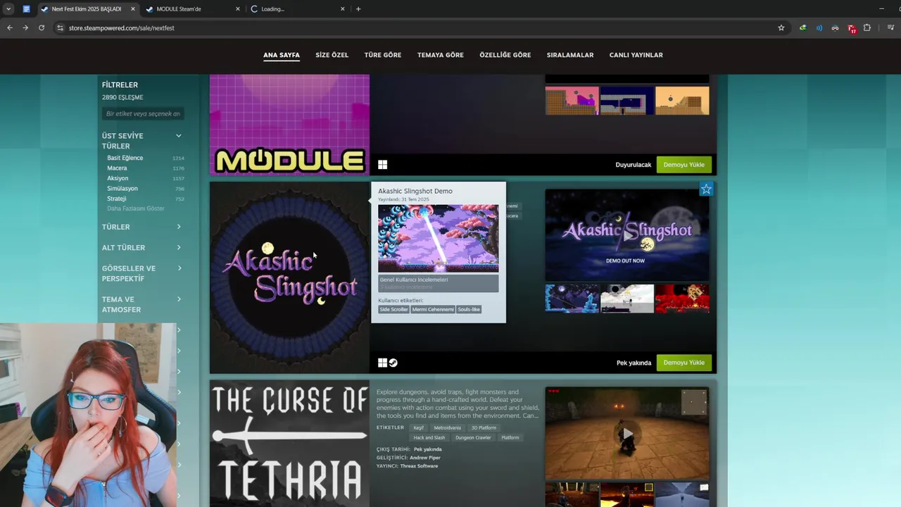
Task: Play The Curse of Tethria trailer video
Action: point(627,433)
